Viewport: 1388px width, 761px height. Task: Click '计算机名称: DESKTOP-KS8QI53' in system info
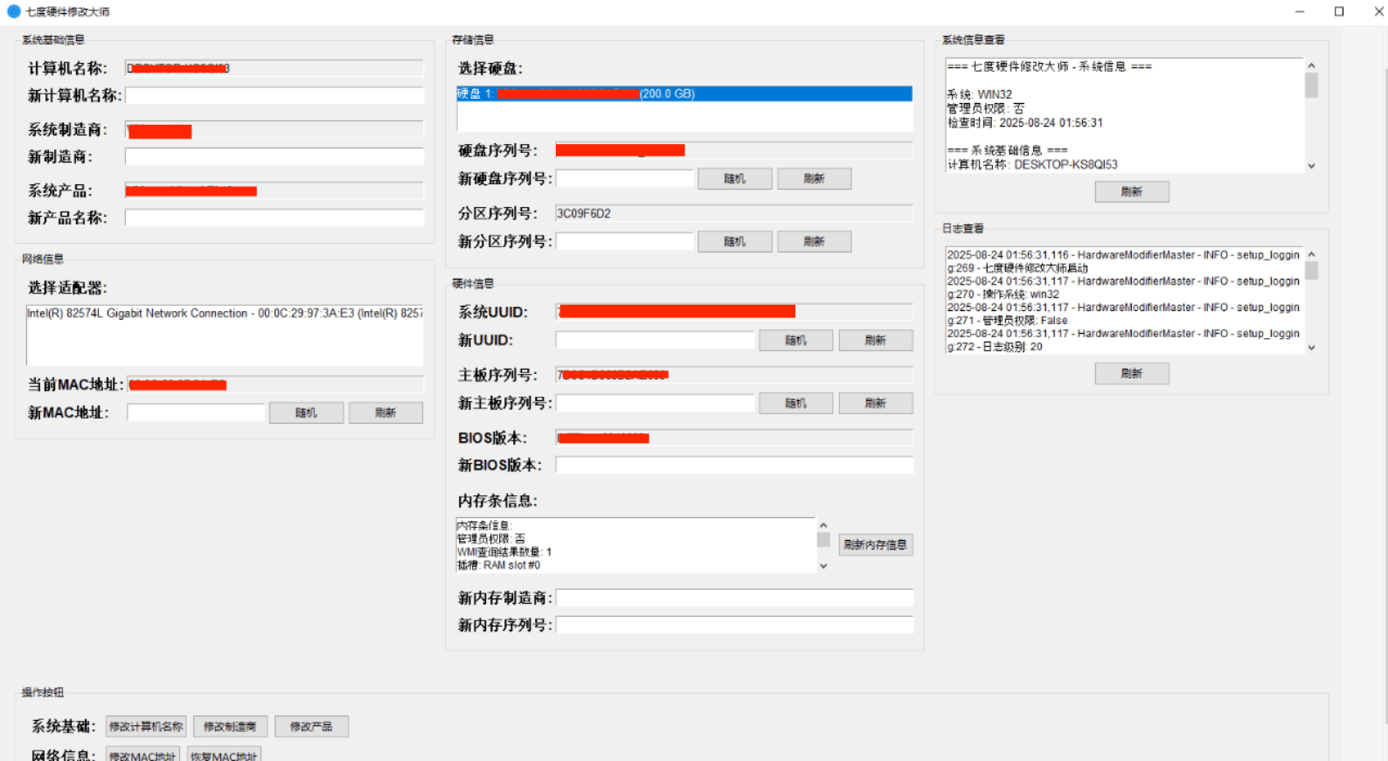[1032, 164]
